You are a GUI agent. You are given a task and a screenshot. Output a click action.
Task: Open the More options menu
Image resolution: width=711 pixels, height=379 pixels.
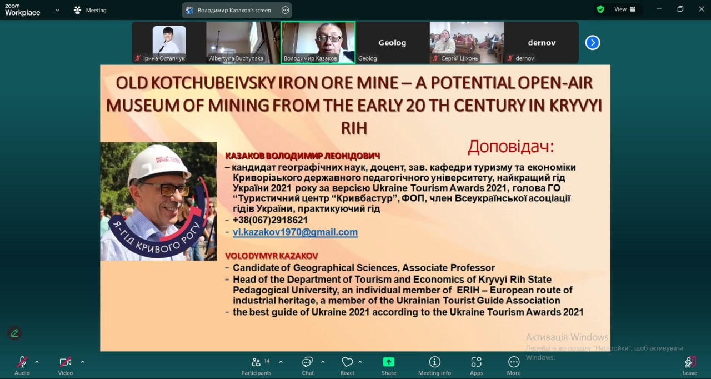pyautogui.click(x=514, y=365)
